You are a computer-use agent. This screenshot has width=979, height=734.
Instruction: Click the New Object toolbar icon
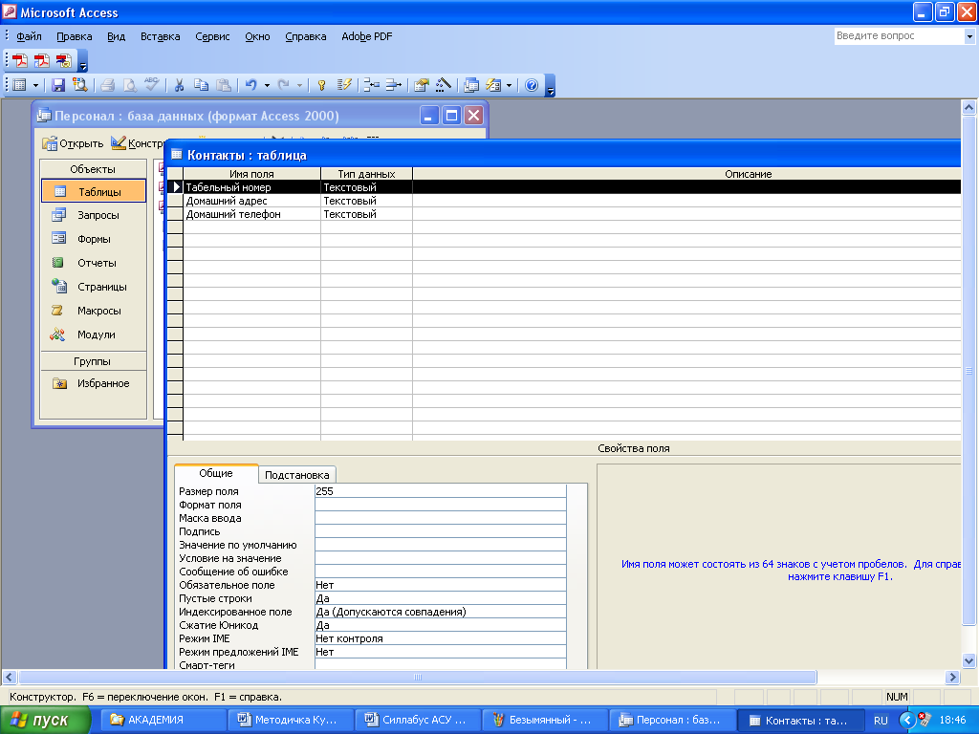point(493,85)
